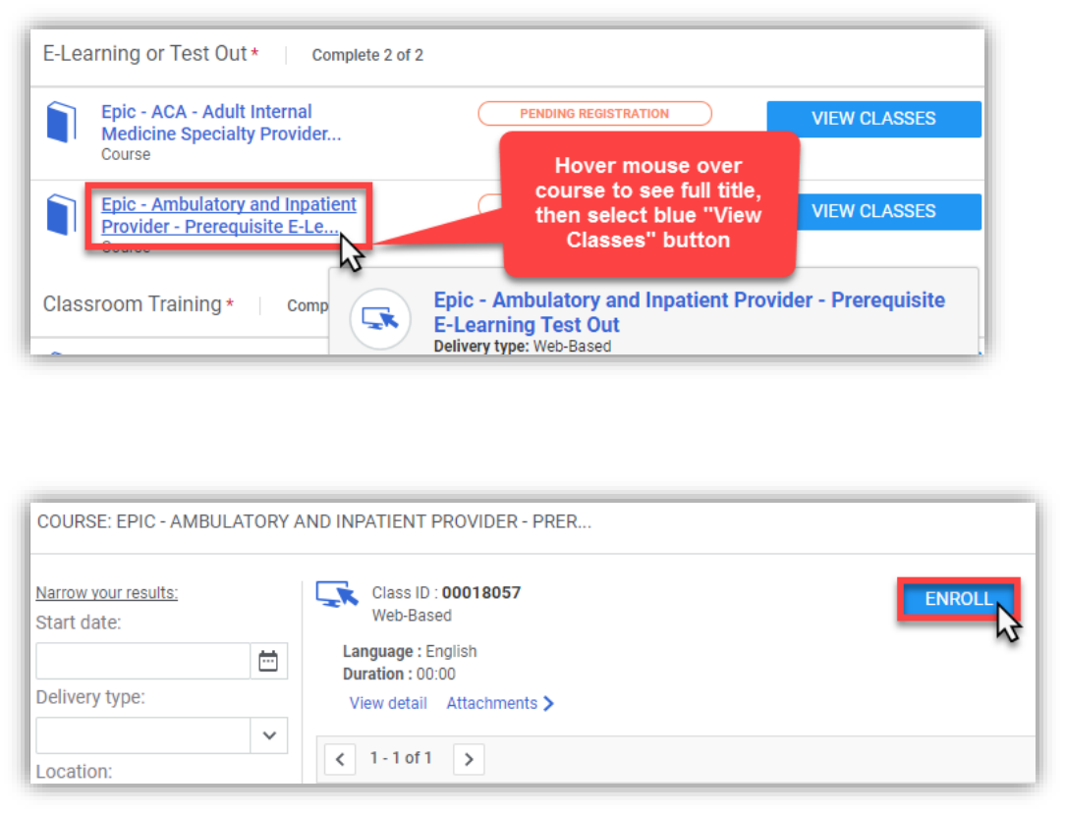Click View Classes for Ambulatory and Inpatient Provider
The image size is (1065, 814).
tap(888, 211)
